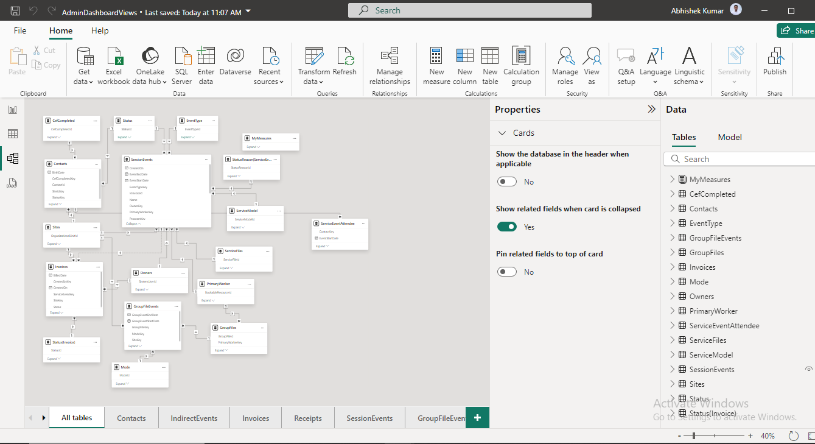Switch to the Invoices layout tab
Viewport: 815px width, 444px height.
coord(256,418)
